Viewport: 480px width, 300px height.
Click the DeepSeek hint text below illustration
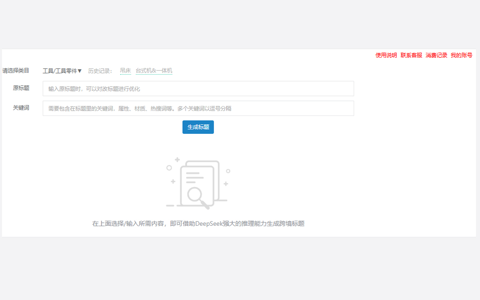[198, 223]
